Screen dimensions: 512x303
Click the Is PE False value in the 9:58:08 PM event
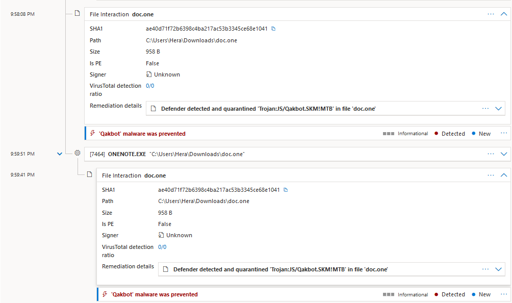pyautogui.click(x=152, y=63)
